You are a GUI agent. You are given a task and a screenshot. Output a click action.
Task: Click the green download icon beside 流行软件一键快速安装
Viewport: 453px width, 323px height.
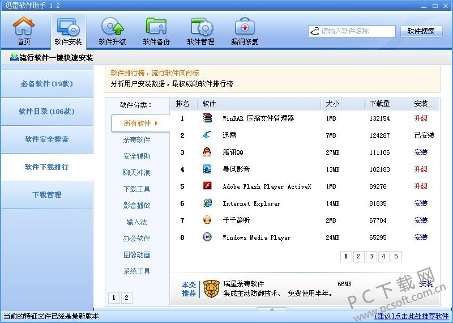tap(14, 57)
